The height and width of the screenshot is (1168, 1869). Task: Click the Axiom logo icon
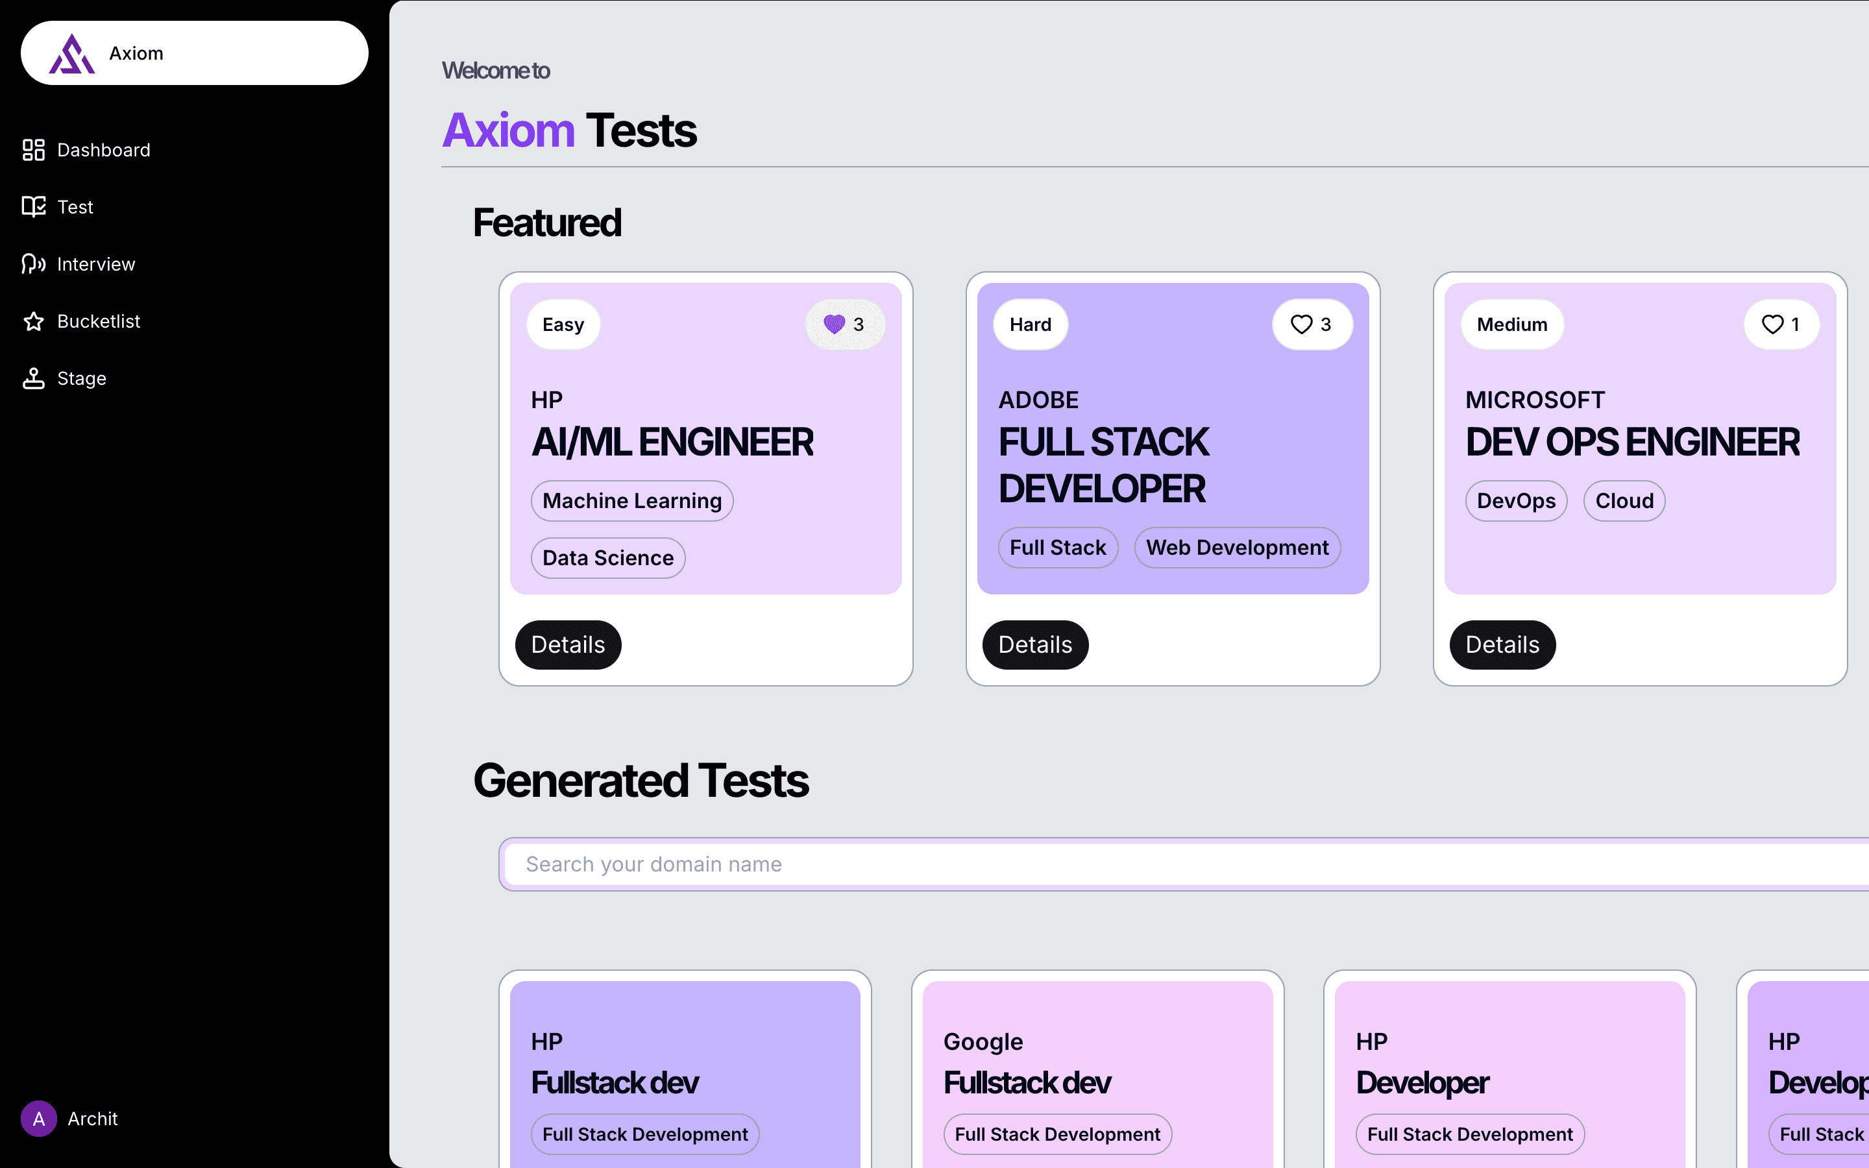click(72, 53)
